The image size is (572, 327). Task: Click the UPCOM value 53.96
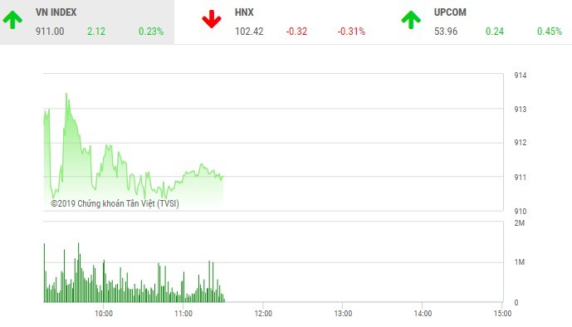446,32
